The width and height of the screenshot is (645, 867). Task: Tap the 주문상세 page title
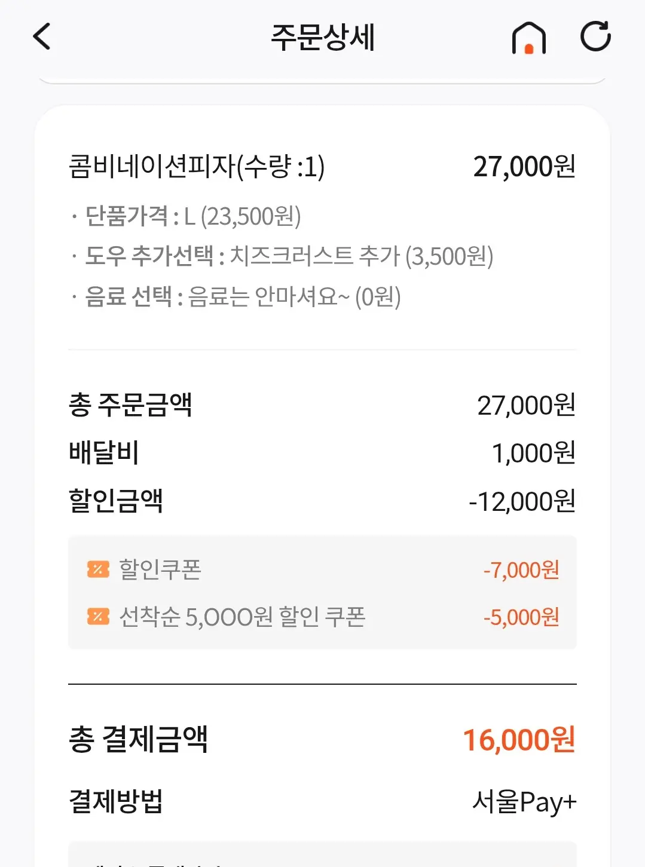click(x=323, y=37)
